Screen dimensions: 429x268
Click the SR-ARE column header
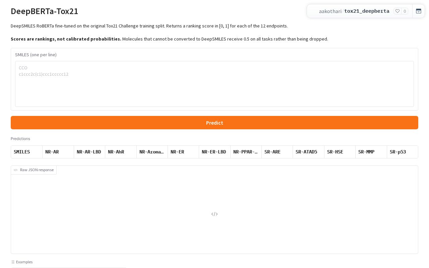pos(277,152)
